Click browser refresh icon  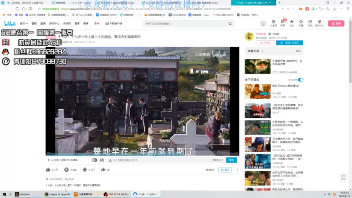(x=17, y=9)
